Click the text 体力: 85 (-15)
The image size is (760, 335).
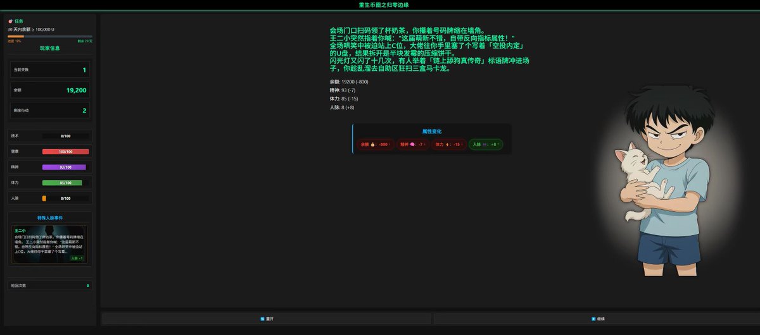coord(344,99)
